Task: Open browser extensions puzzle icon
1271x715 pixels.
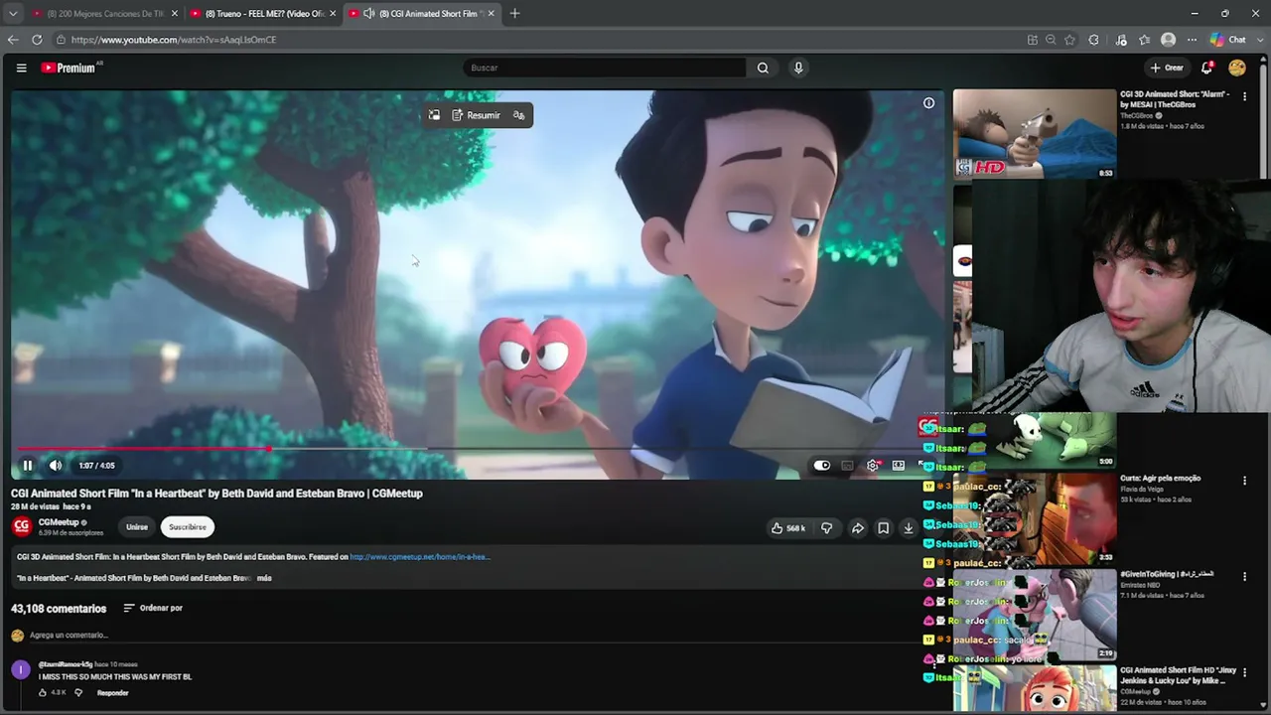Action: [1093, 40]
